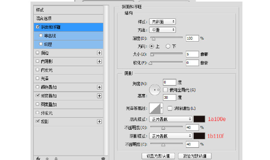Select direction radio button 下
270x160 pixels.
pos(168,46)
